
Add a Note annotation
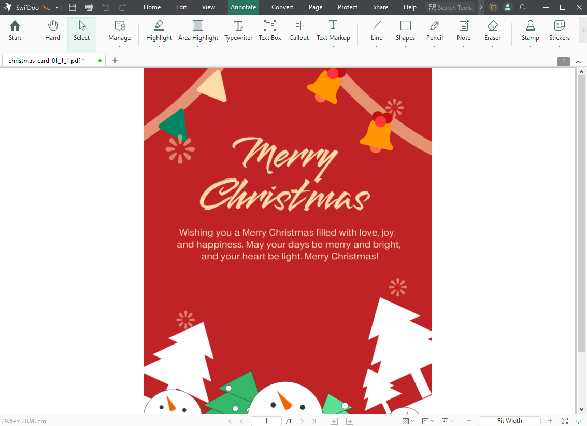[x=463, y=31]
